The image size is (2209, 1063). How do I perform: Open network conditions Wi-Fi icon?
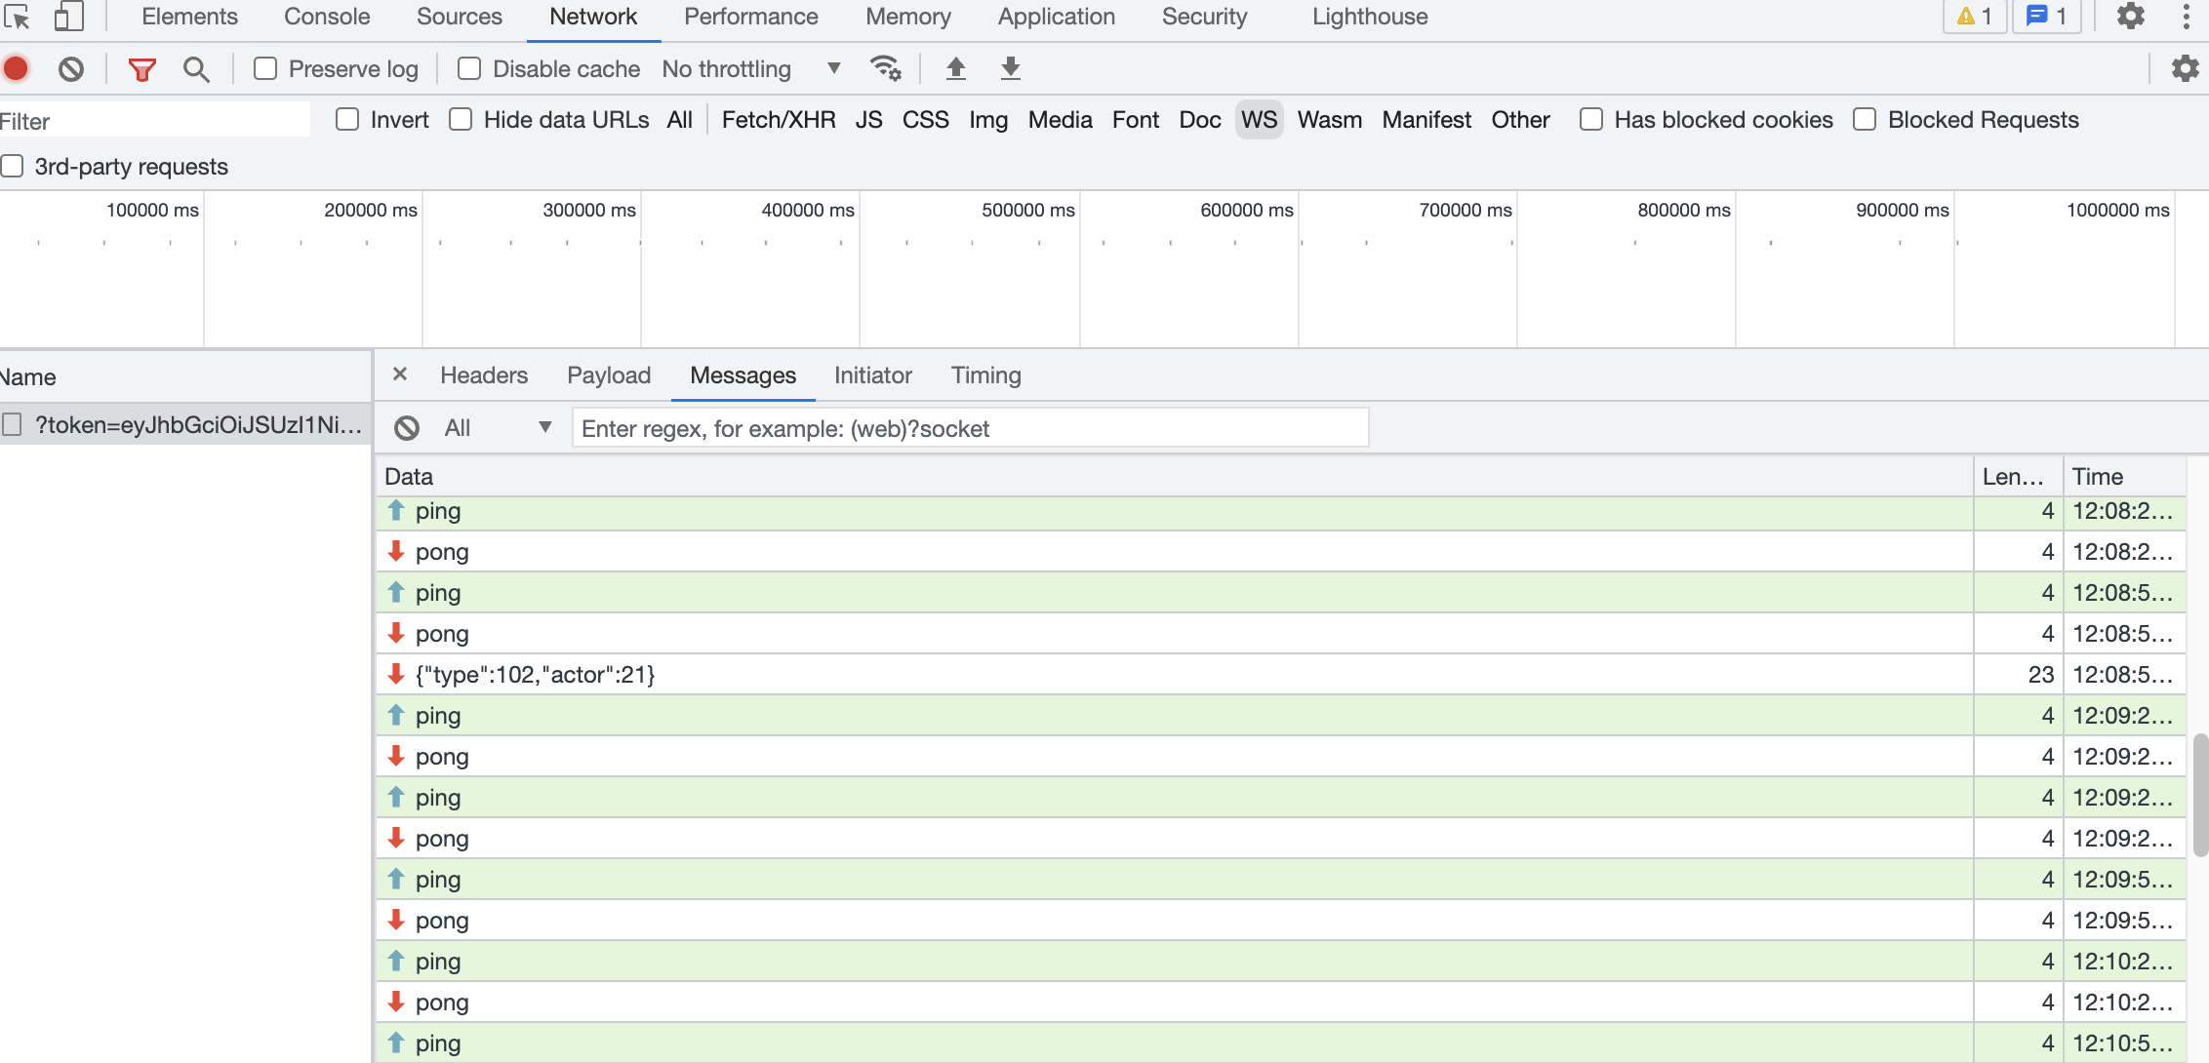(x=885, y=68)
